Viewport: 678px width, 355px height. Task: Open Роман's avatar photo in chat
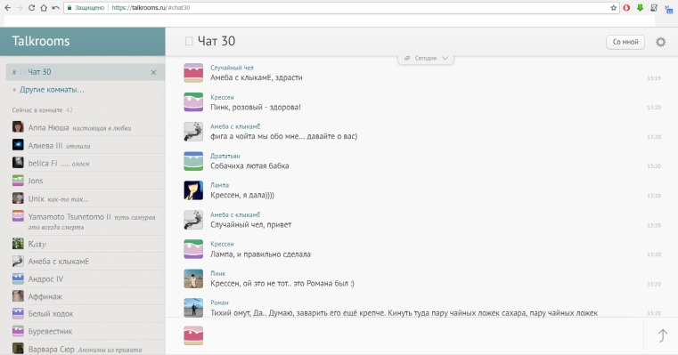(193, 307)
